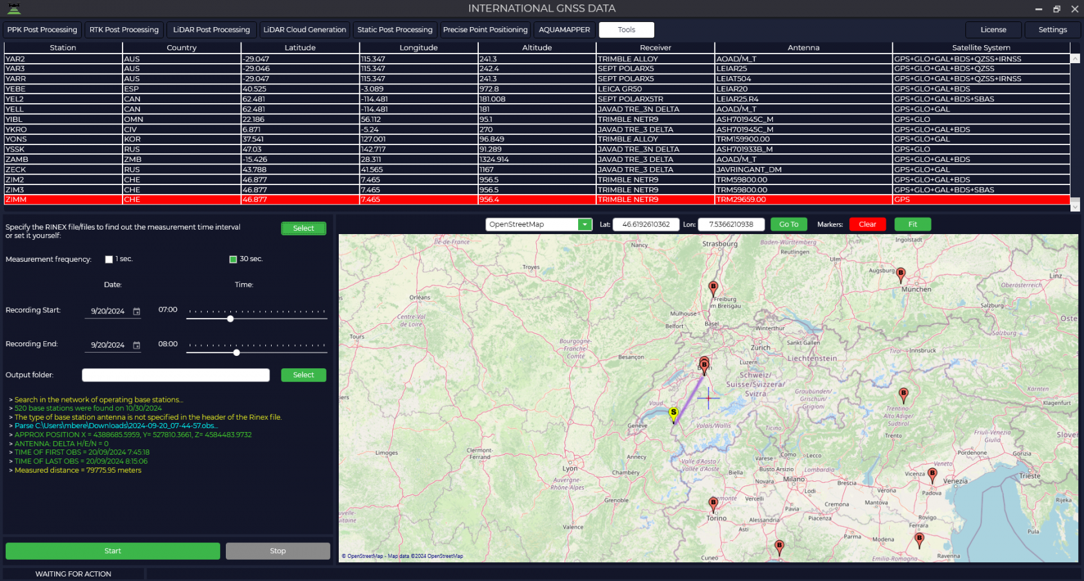Click the red base marker near Trentino

[903, 395]
